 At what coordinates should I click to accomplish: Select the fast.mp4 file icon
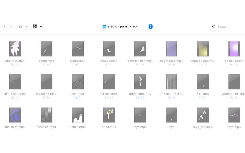78,82
